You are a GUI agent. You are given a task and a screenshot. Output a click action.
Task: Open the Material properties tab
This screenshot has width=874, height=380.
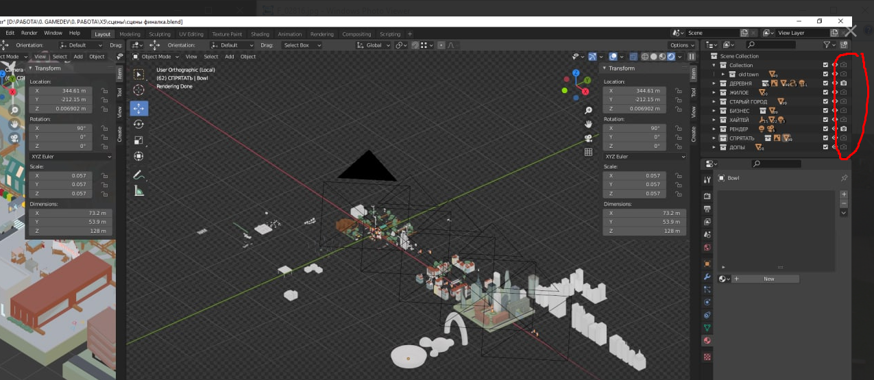707,340
